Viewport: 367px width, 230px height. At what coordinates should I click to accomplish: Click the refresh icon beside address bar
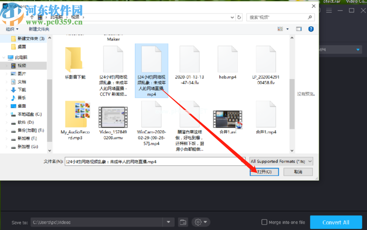click(x=239, y=17)
